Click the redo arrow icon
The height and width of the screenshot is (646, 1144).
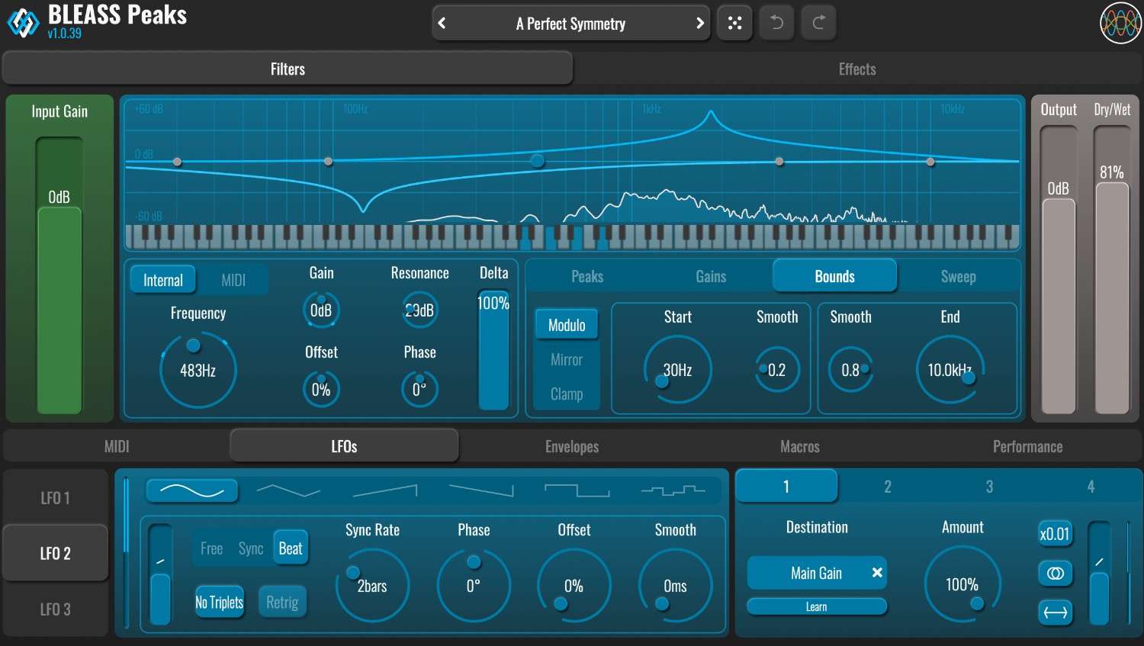(818, 22)
